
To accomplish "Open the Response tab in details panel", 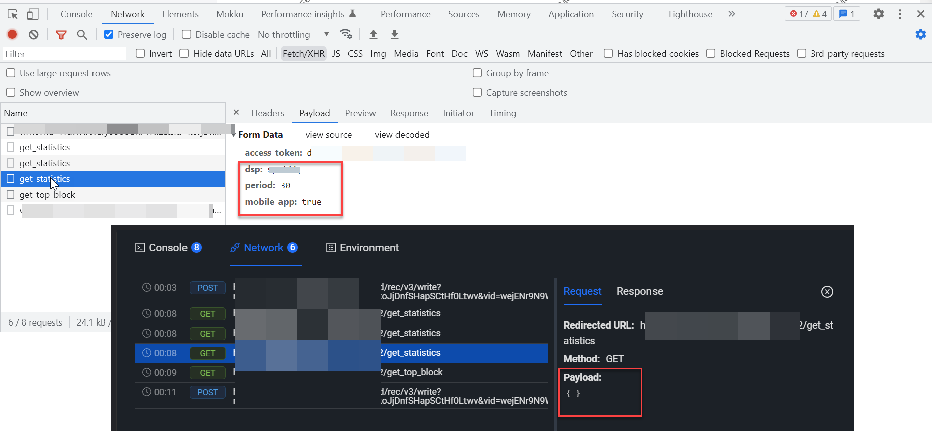I will 409,113.
